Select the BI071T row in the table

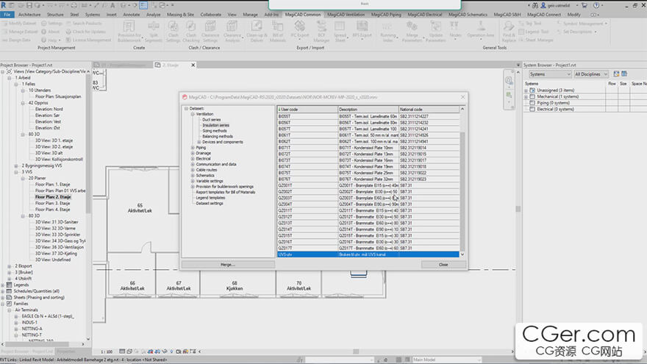click(368, 148)
